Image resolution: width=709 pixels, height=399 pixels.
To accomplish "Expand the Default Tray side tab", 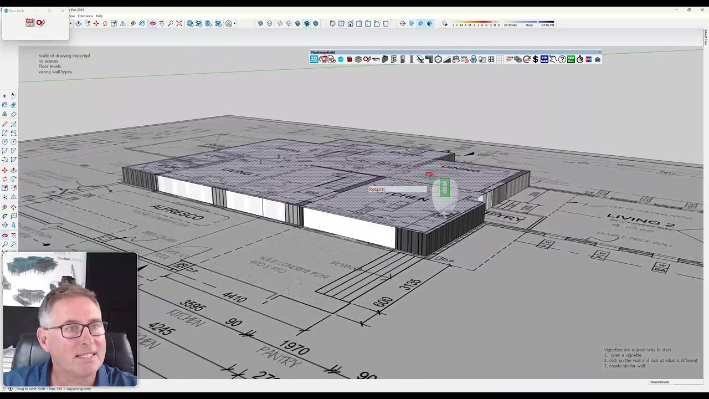I will tap(706, 37).
